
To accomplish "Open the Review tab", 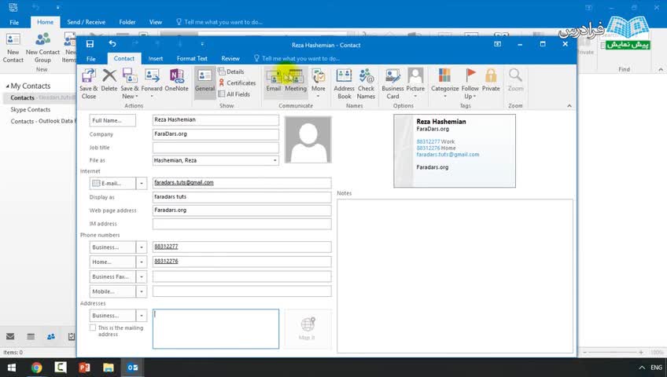I will [230, 59].
